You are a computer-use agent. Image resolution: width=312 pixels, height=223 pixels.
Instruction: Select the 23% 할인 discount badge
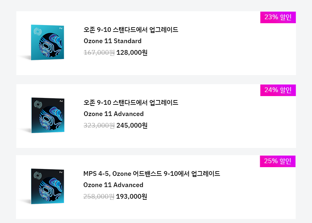(278, 17)
